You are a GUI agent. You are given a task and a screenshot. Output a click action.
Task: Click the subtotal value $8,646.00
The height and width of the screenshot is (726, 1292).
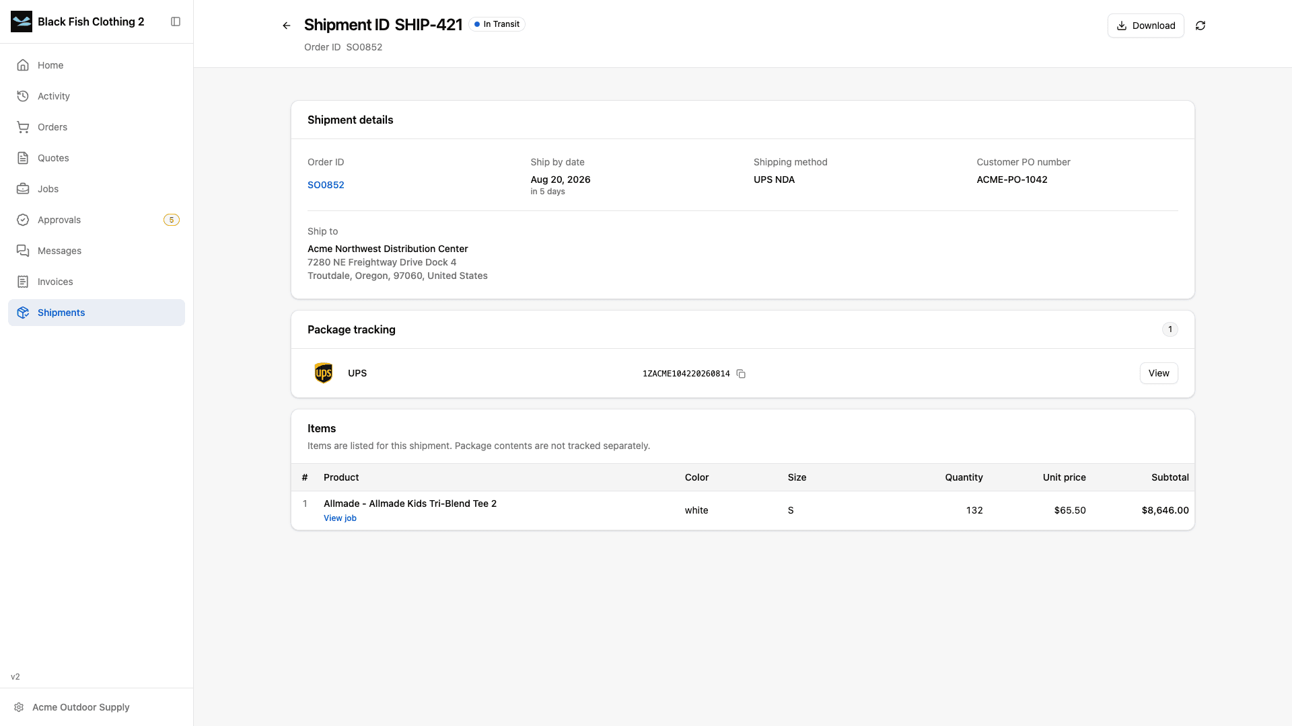1165,510
